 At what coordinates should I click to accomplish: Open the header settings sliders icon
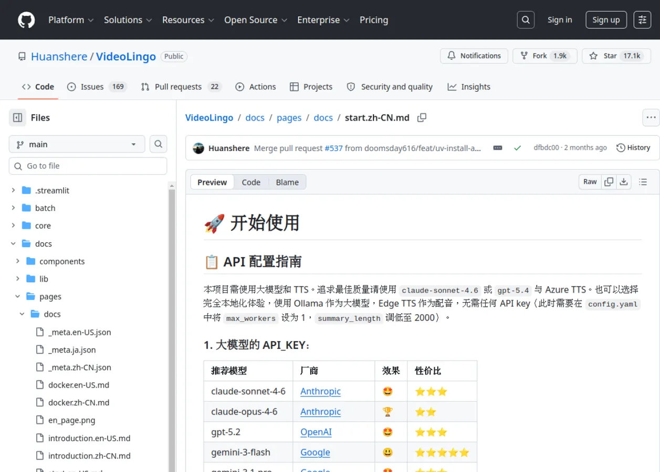click(x=642, y=20)
